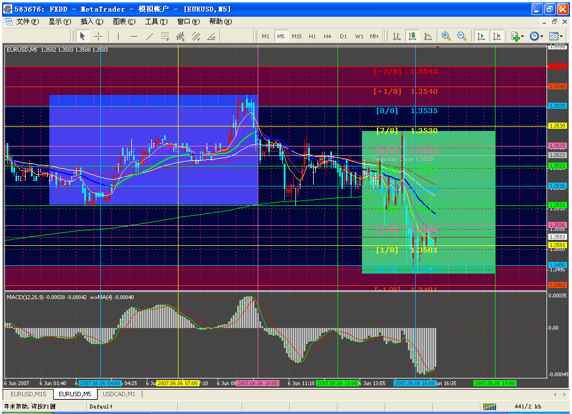
Task: Expand templates dropdown arrow
Action: (561, 37)
